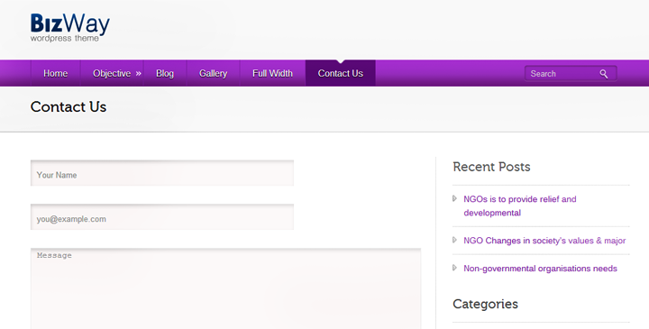Expand the Objective submenu arrow
The image size is (649, 329).
pyautogui.click(x=138, y=74)
